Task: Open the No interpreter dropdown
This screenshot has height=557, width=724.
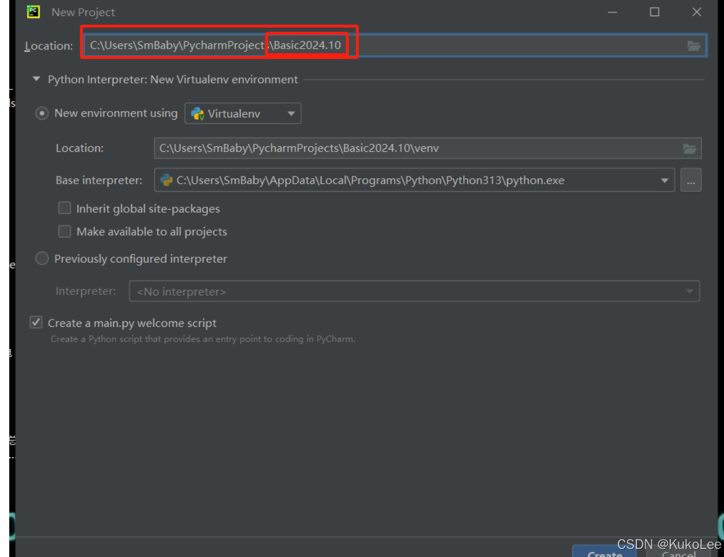Action: (x=414, y=292)
